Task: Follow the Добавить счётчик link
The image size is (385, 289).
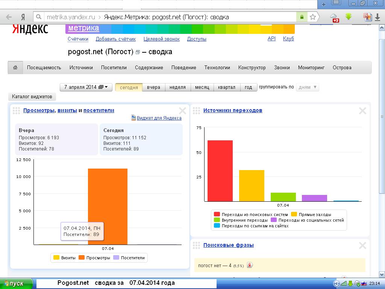Action: pos(116,39)
